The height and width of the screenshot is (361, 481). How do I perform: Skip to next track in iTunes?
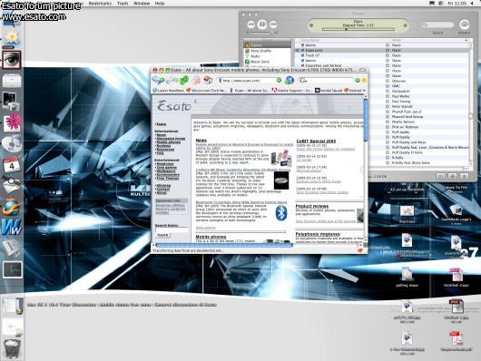coord(273,24)
